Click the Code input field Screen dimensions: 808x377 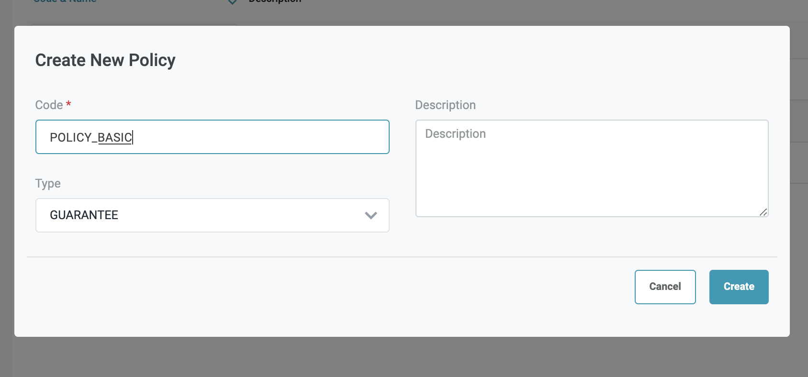[x=258, y=137]
